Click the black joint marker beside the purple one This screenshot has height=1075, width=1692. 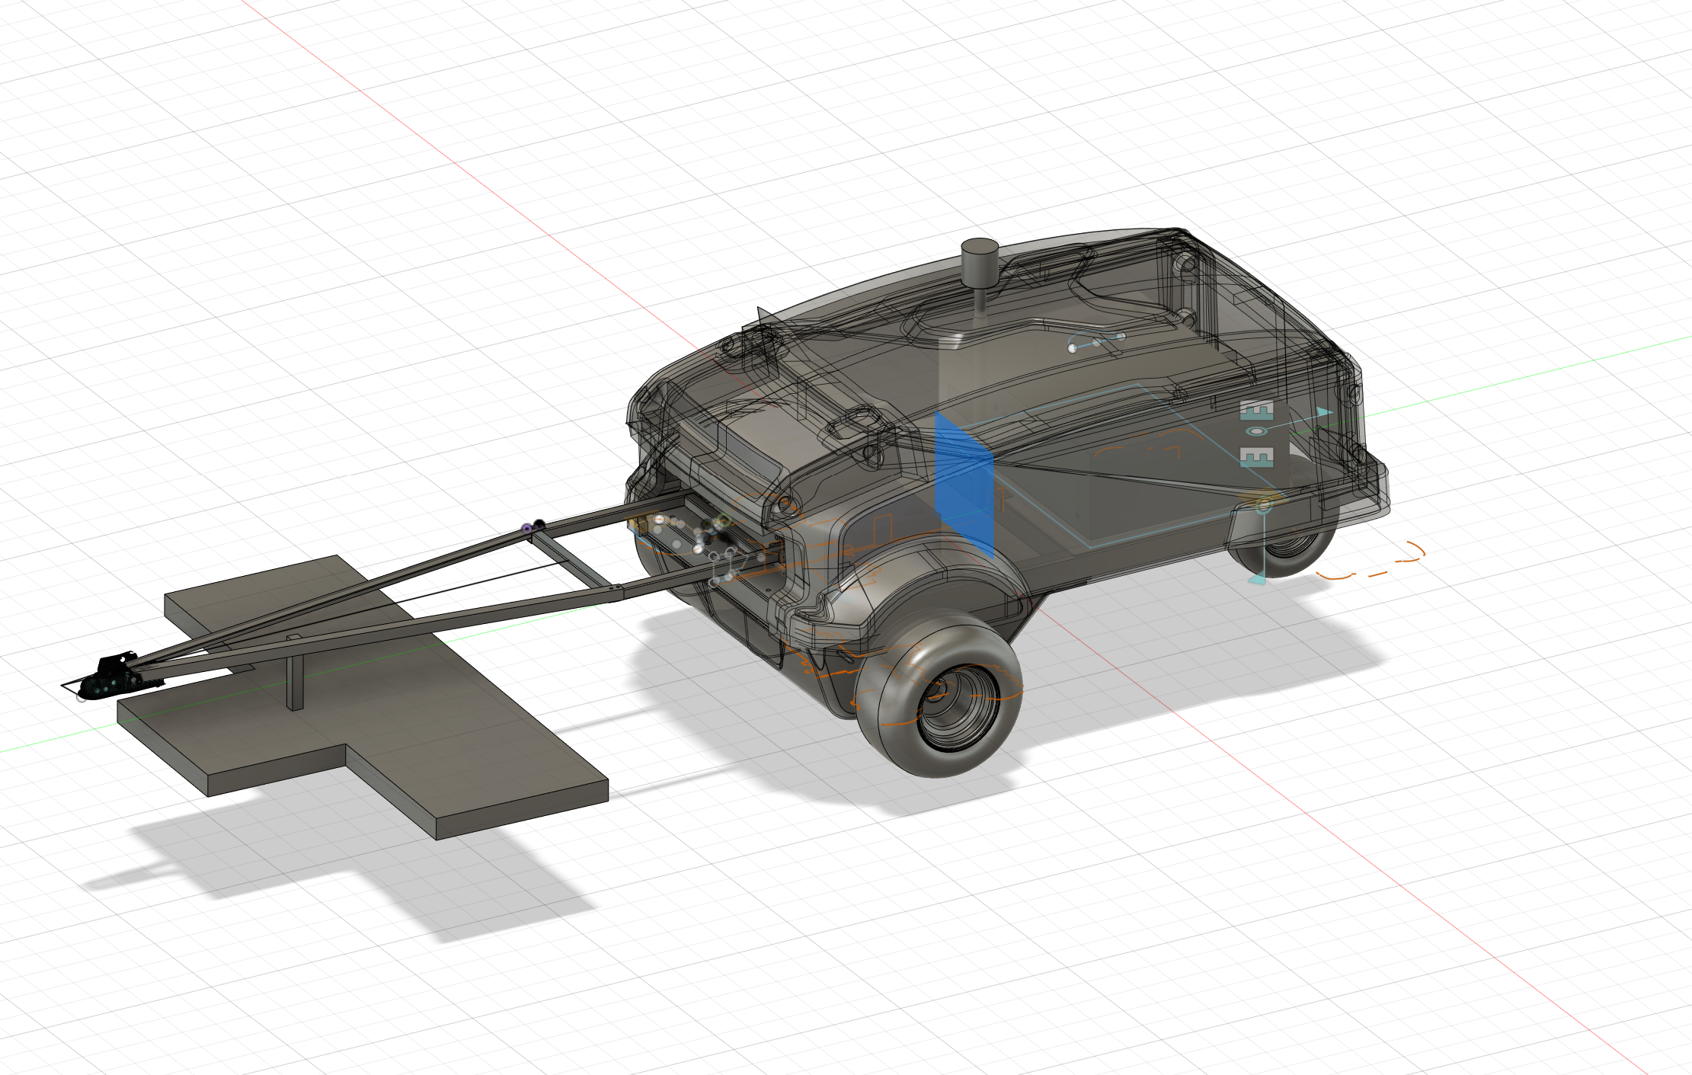coord(539,524)
